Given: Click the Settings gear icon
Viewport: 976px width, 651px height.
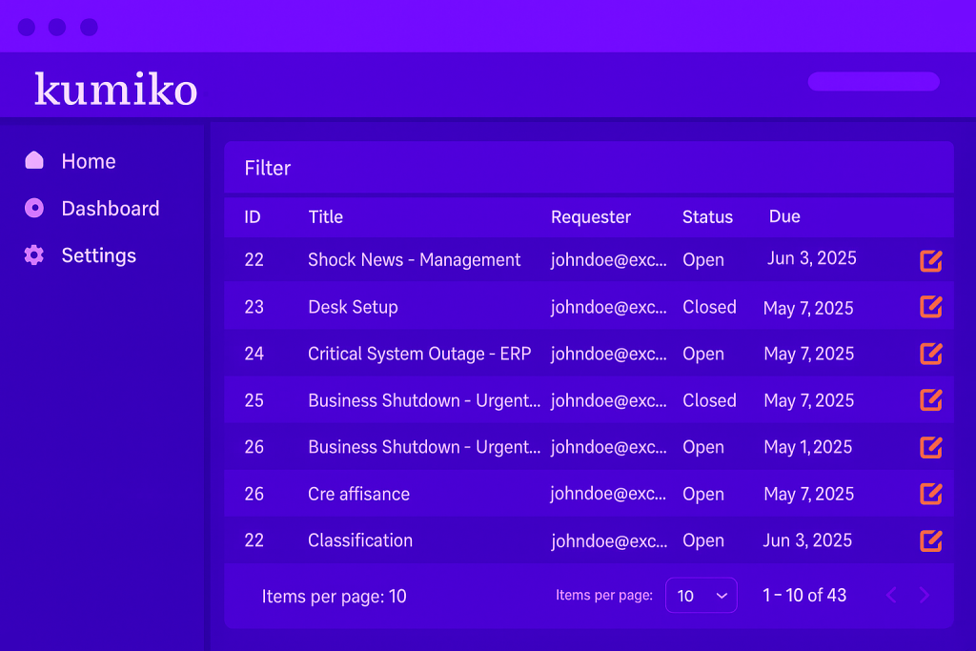Looking at the screenshot, I should click(34, 255).
